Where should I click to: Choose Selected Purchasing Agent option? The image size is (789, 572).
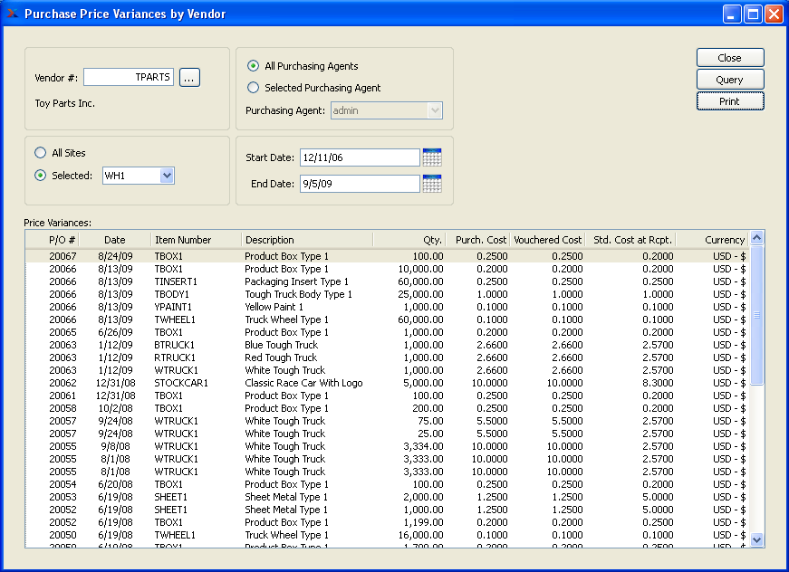[x=254, y=88]
